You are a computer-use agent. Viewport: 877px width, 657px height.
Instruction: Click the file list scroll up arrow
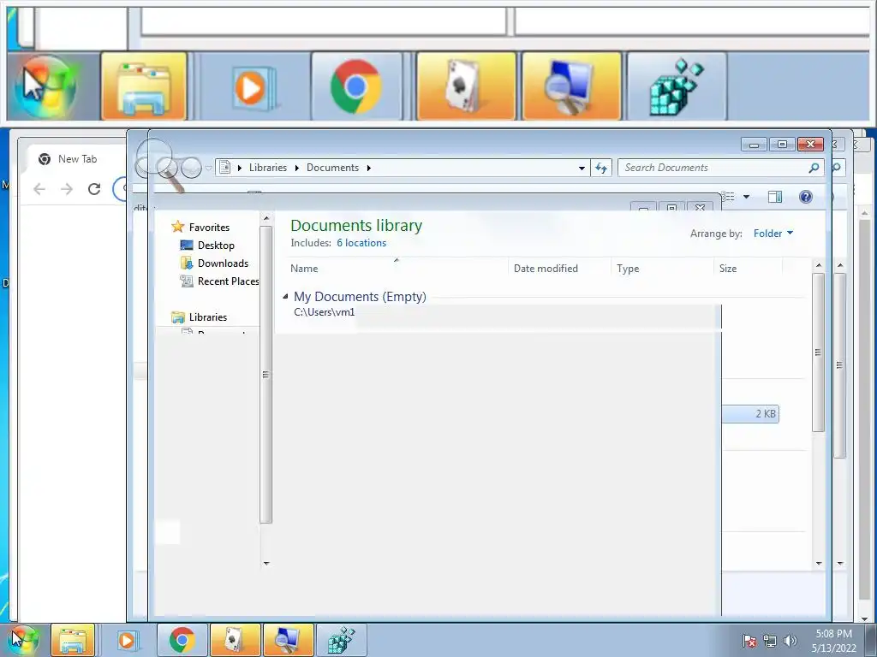click(819, 265)
